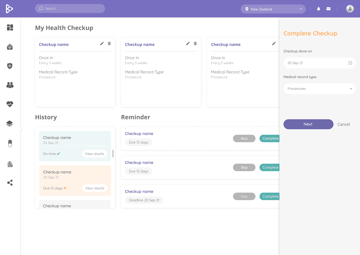360x255 pixels.
Task: Open the Medical record type dropdown
Action: pyautogui.click(x=319, y=89)
